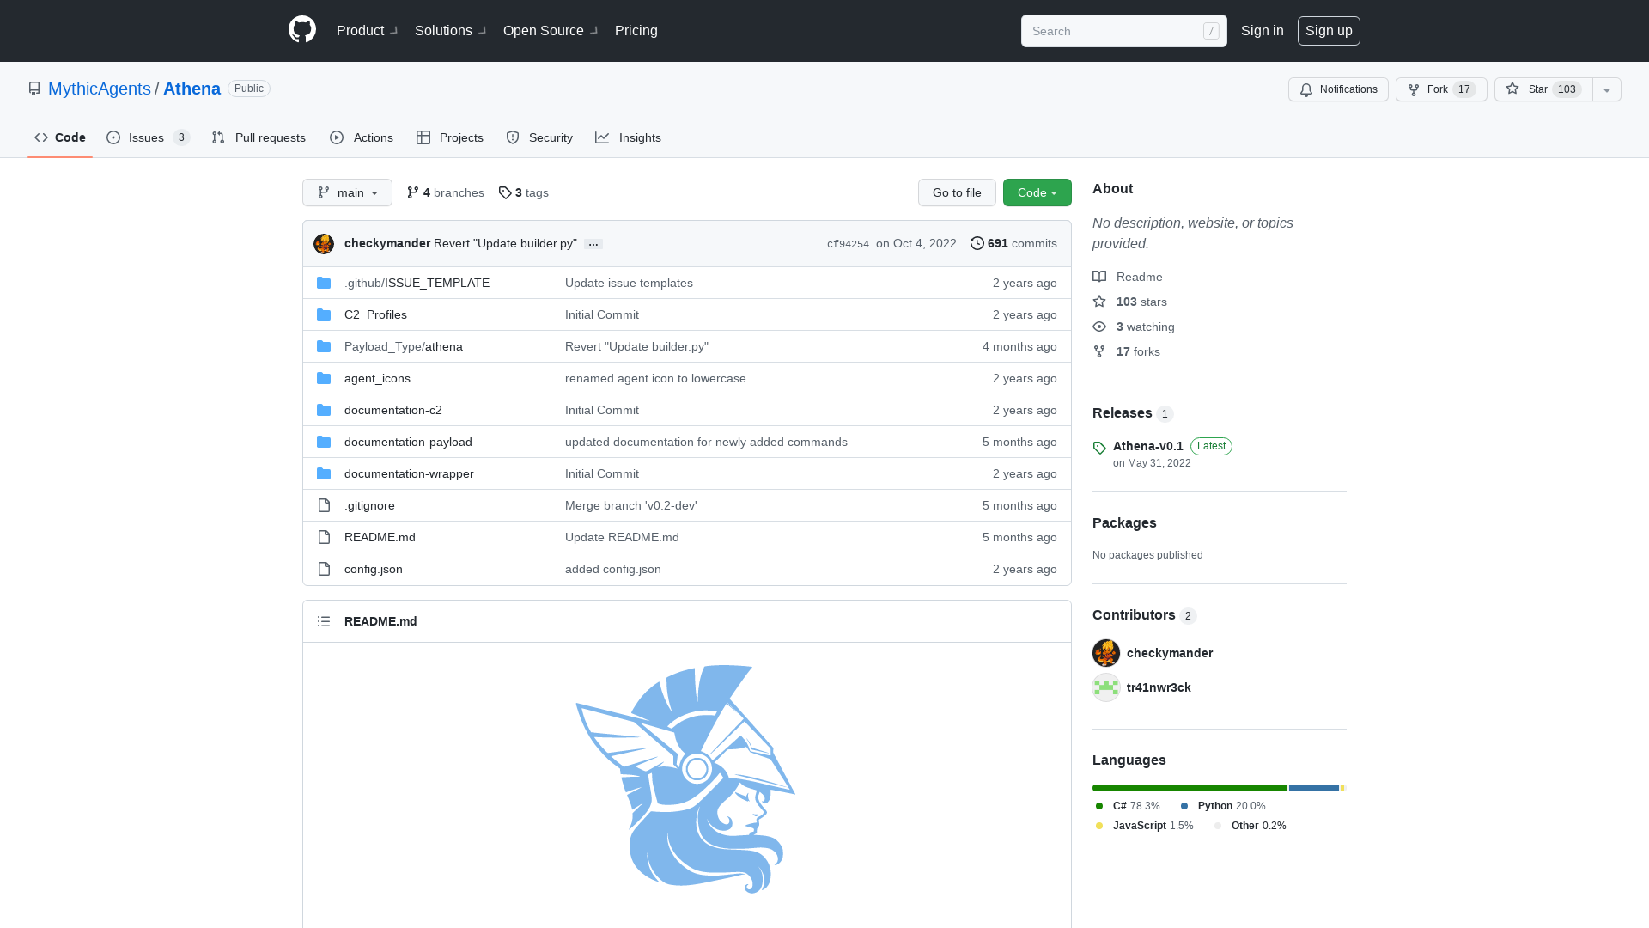Switch to the Issues tab
1649x928 pixels.
(148, 137)
